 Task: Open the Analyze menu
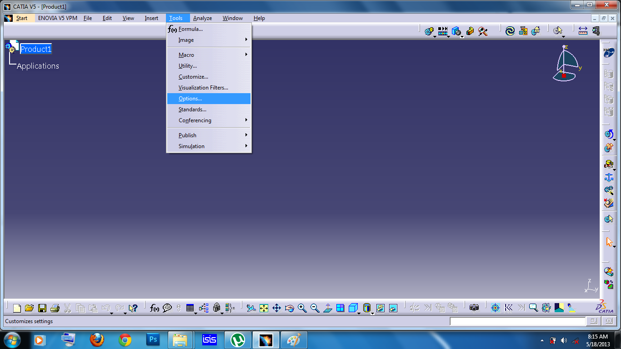click(x=202, y=18)
